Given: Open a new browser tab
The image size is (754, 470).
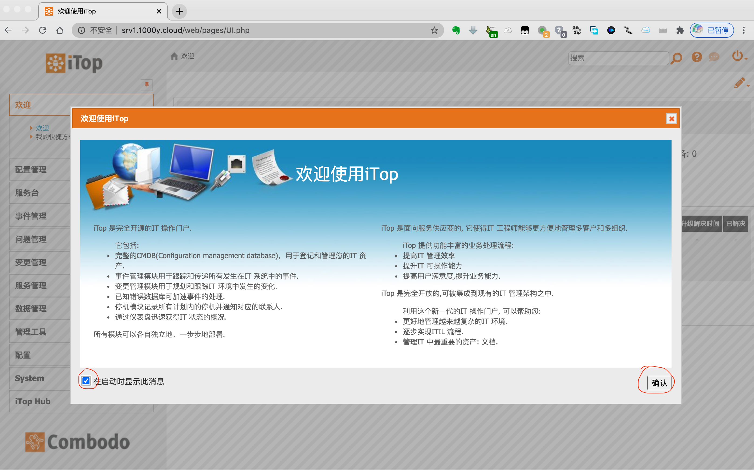Looking at the screenshot, I should pos(179,12).
